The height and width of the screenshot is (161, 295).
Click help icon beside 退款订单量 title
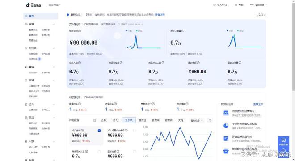point(240,63)
